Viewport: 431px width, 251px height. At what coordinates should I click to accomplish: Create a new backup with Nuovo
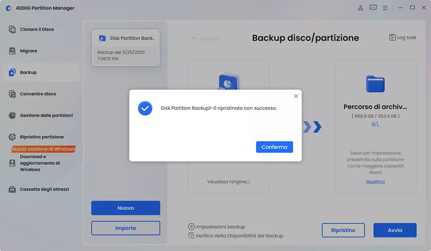[126, 208]
